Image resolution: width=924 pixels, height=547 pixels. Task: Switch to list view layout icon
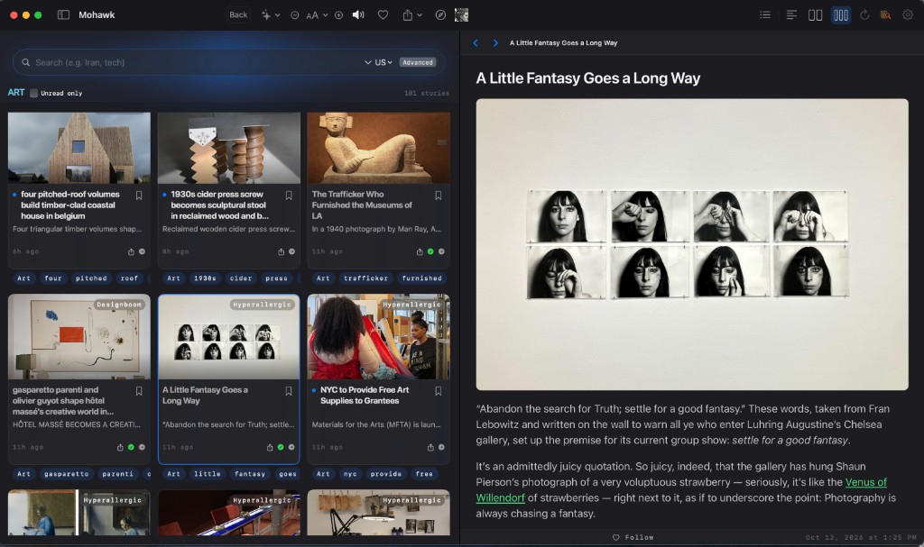(x=765, y=14)
